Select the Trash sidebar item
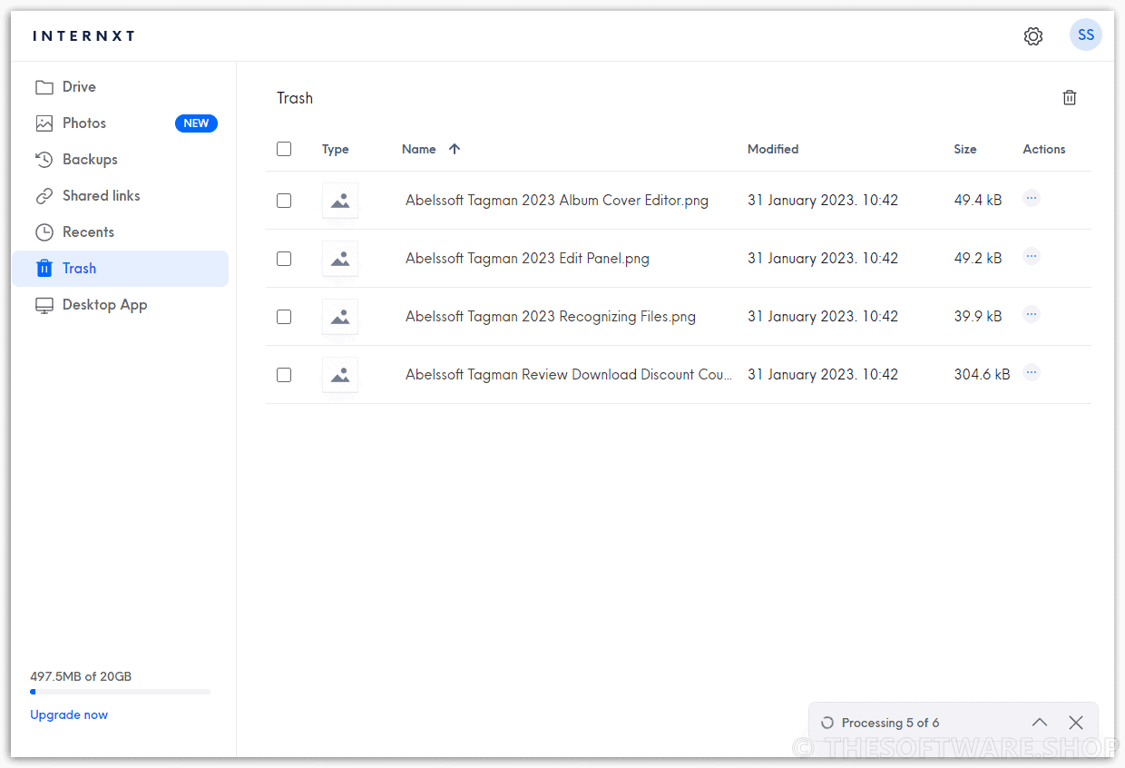 pyautogui.click(x=120, y=269)
